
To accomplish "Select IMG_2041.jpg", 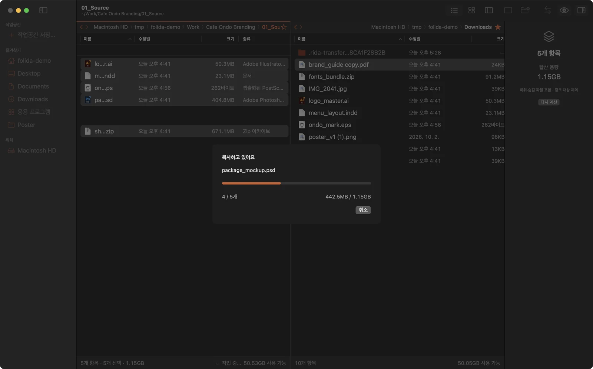I will click(x=400, y=89).
